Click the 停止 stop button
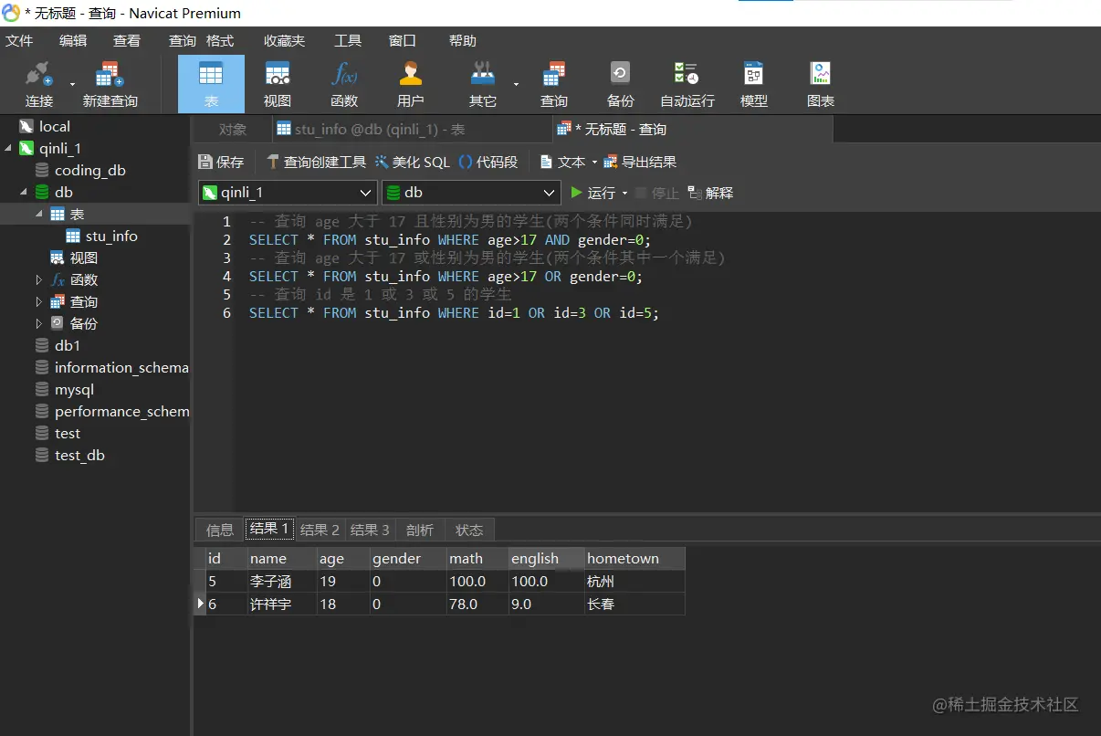Screen dimensions: 1101x736 pyautogui.click(x=656, y=193)
